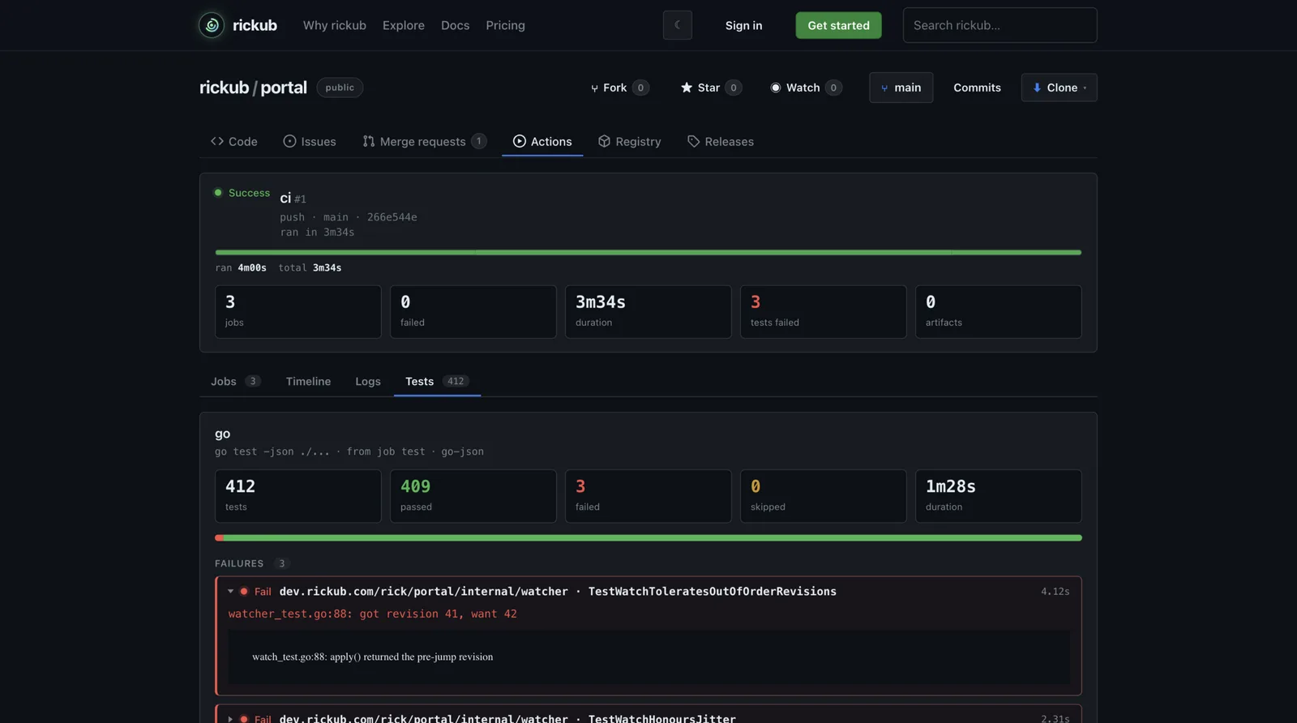Show the Timeline sub-tab

click(308, 381)
